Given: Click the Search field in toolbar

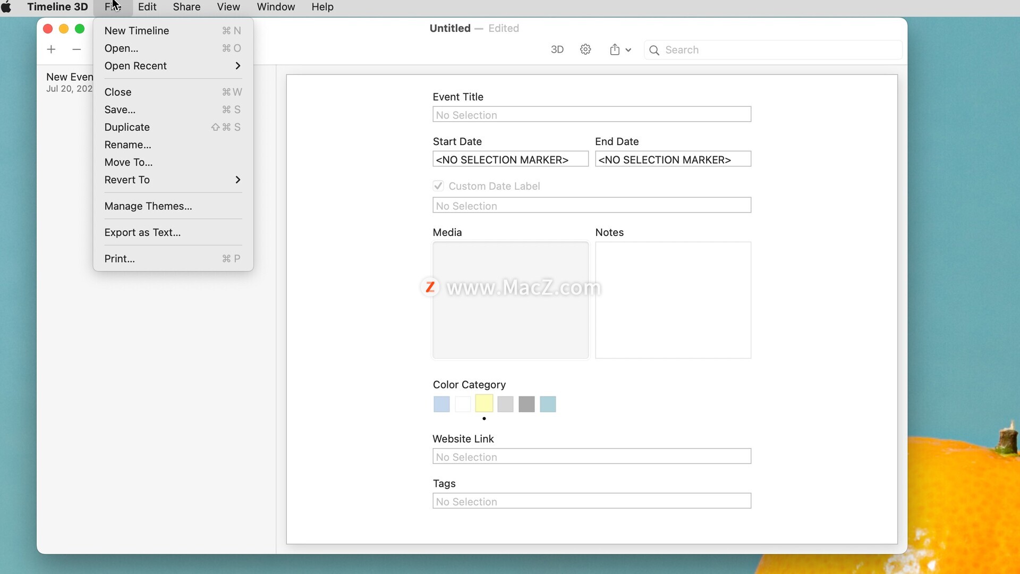Looking at the screenshot, I should point(773,50).
